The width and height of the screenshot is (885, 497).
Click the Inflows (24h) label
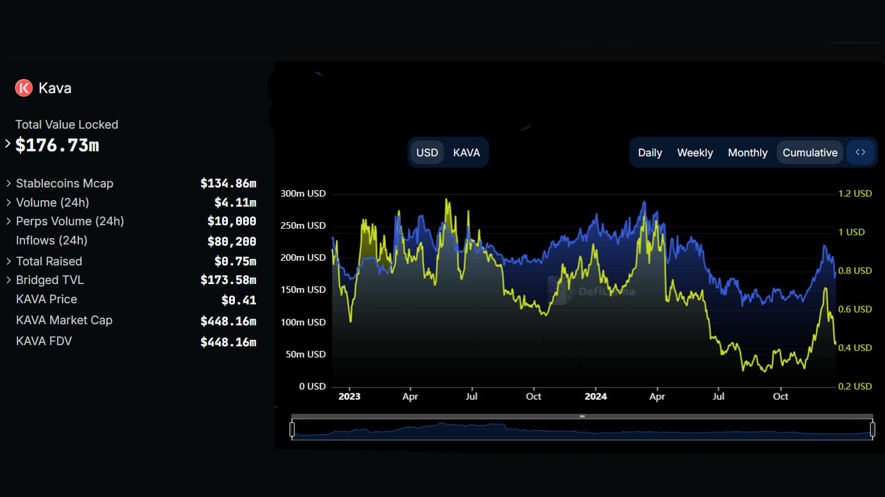(51, 240)
